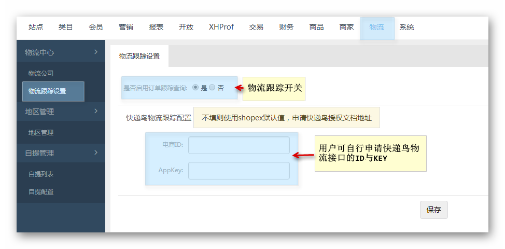Select 是 for order tracking query

click(195, 87)
